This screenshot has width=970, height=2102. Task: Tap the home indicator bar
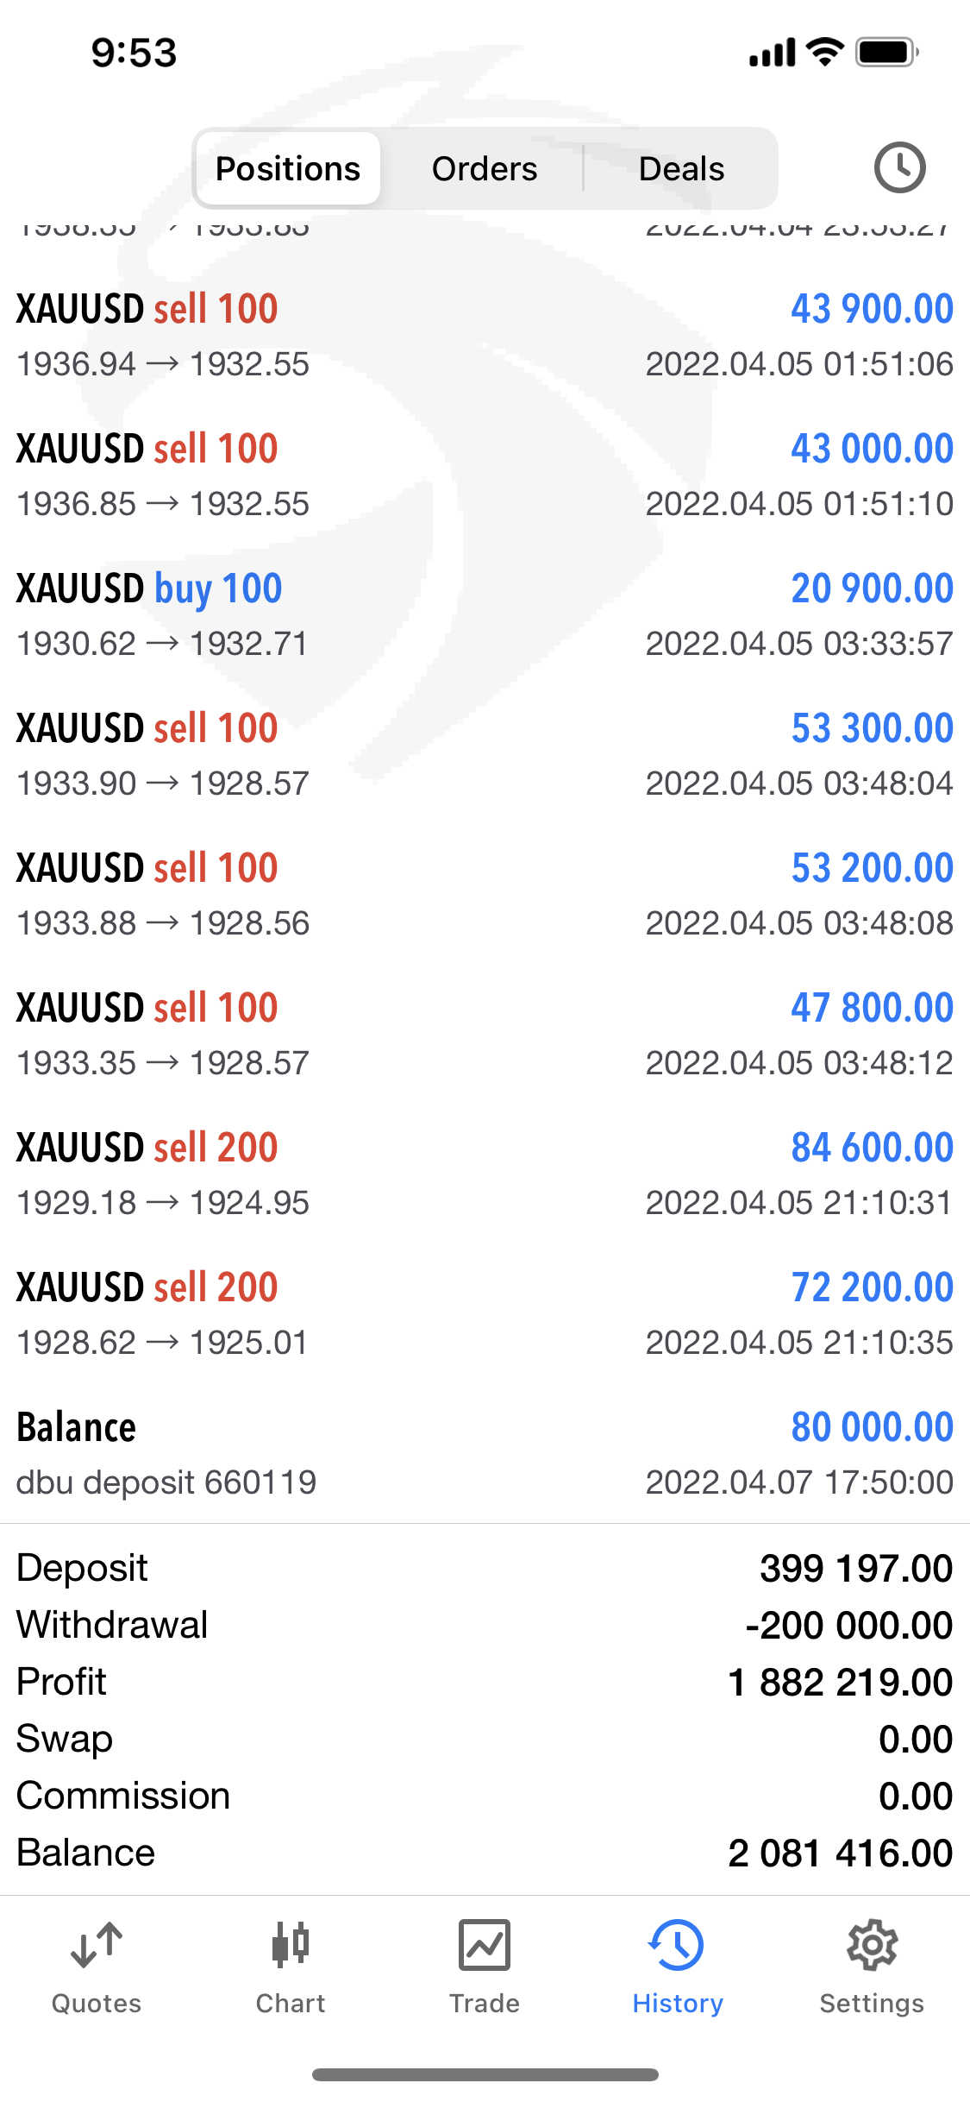tap(485, 2074)
